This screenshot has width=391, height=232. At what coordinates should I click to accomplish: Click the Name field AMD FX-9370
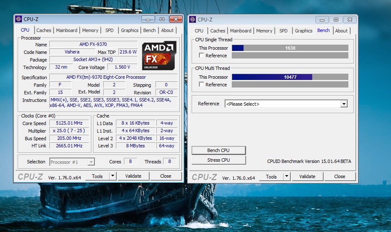(93, 44)
